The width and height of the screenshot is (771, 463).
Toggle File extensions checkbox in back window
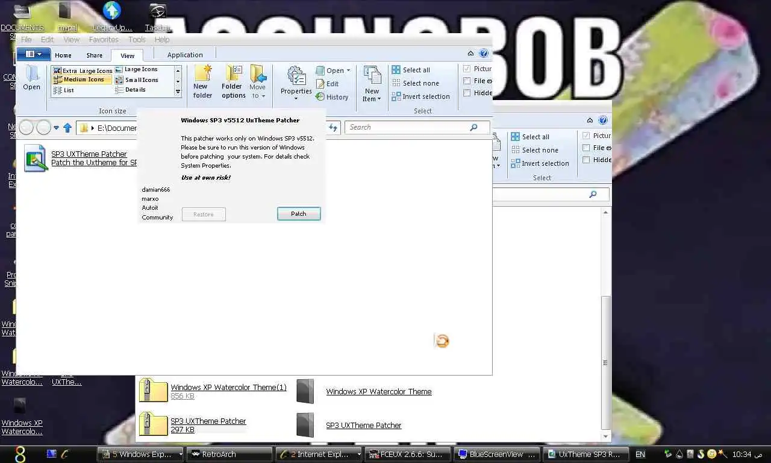coord(586,148)
